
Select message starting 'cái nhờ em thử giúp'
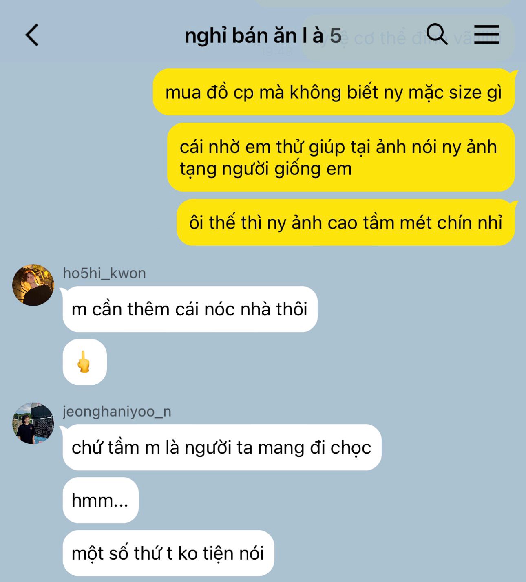click(341, 158)
